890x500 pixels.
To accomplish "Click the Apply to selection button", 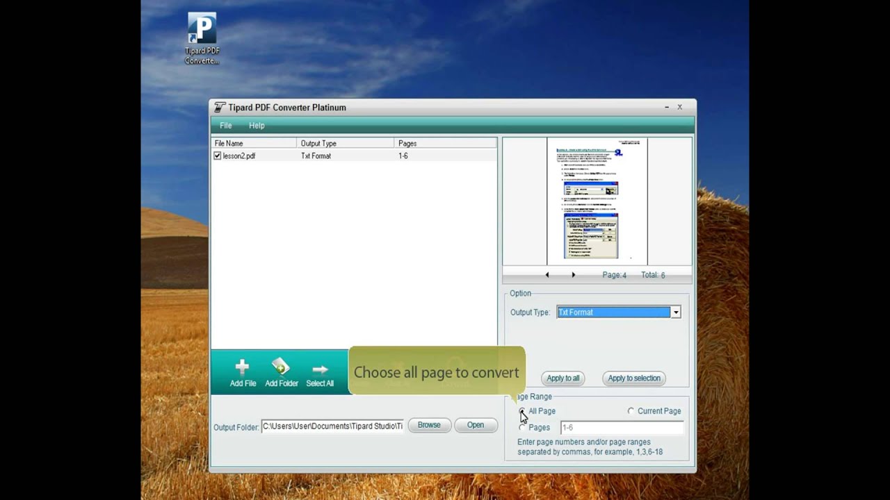I will point(634,378).
